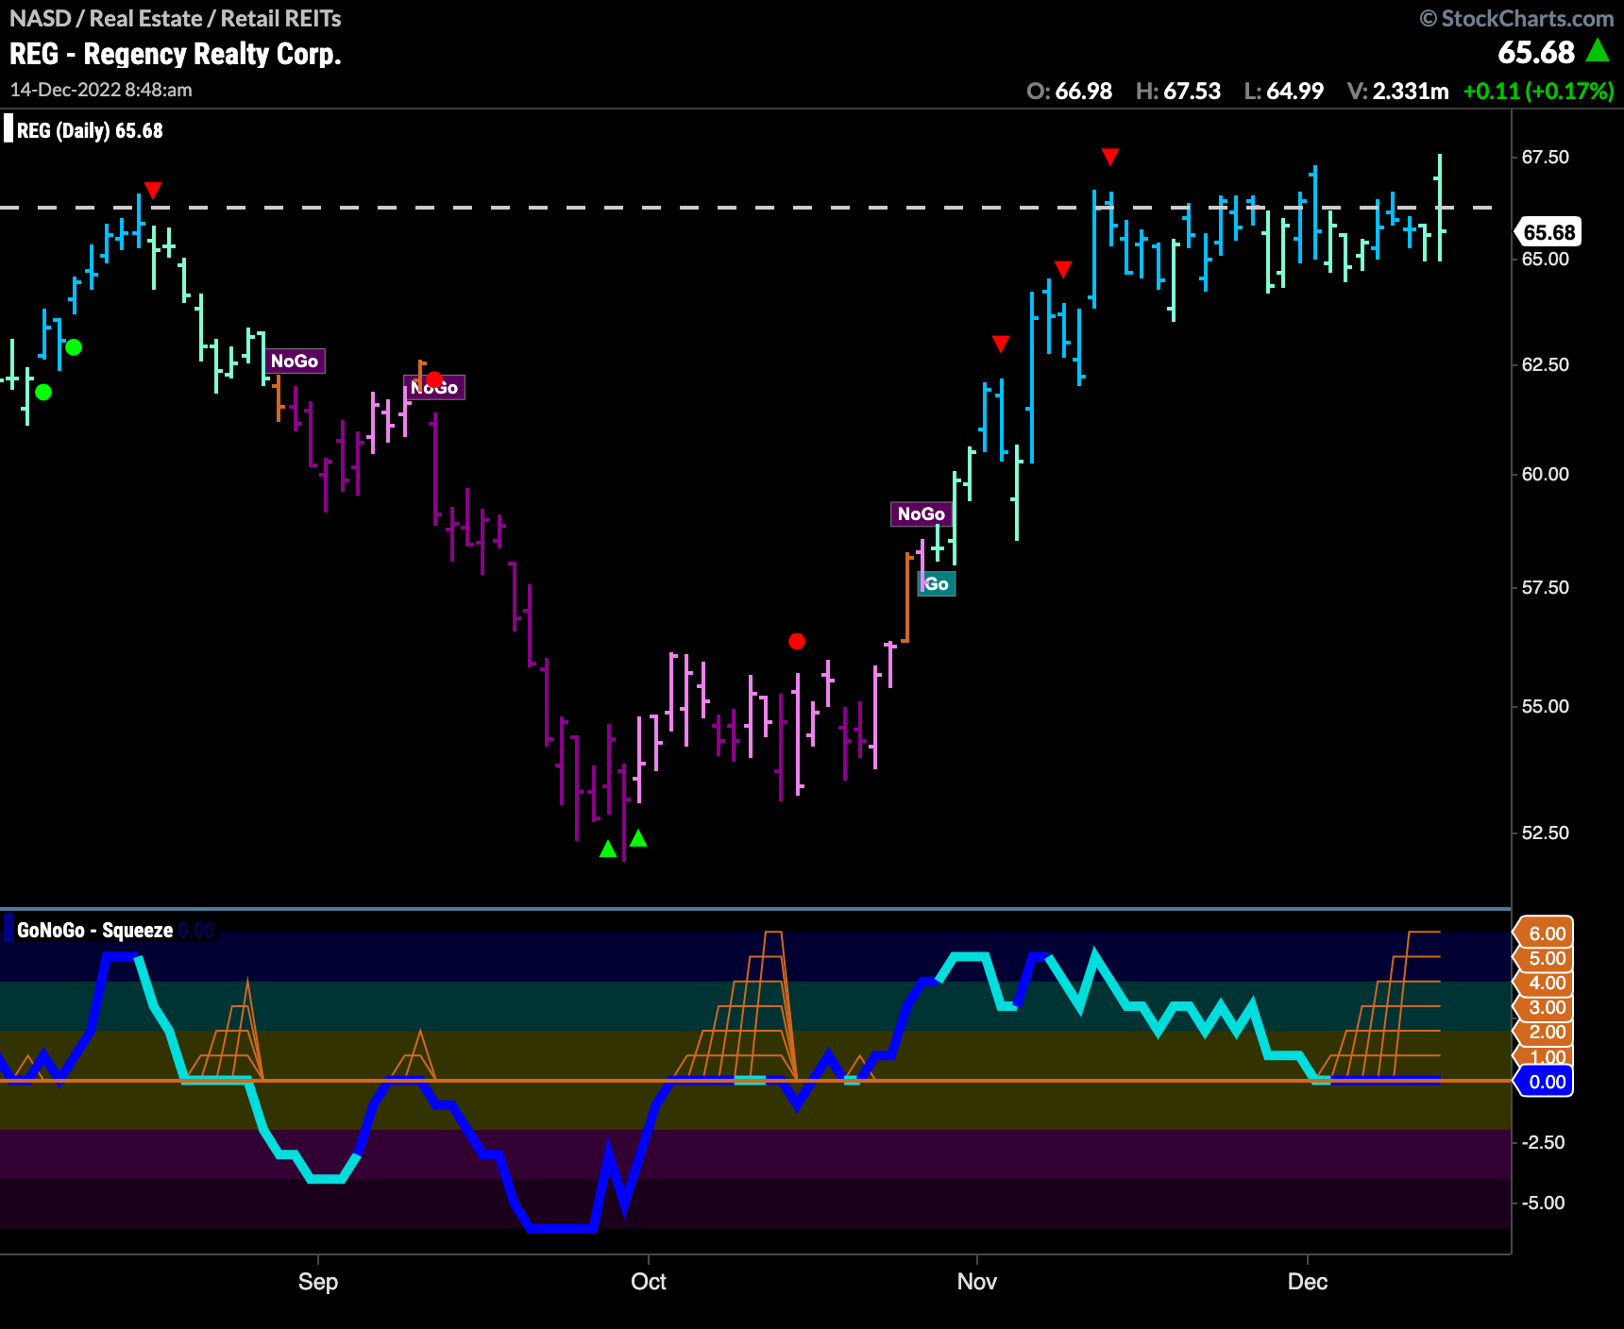Click the lower green circle marker near 62

[43, 392]
